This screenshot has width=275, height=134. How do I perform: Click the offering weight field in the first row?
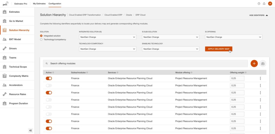237,78
